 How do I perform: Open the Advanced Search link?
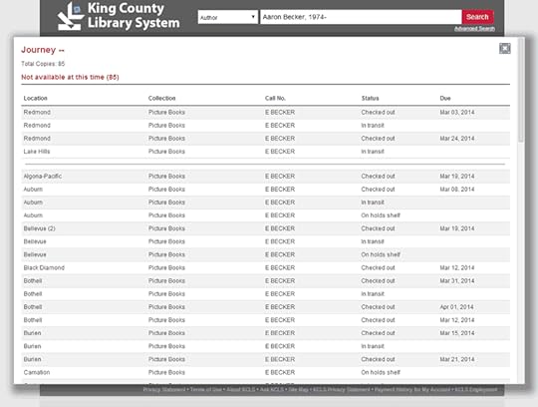(x=474, y=29)
